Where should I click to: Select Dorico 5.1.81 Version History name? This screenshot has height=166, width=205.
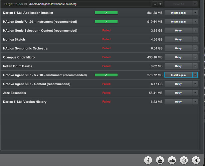point(25,102)
